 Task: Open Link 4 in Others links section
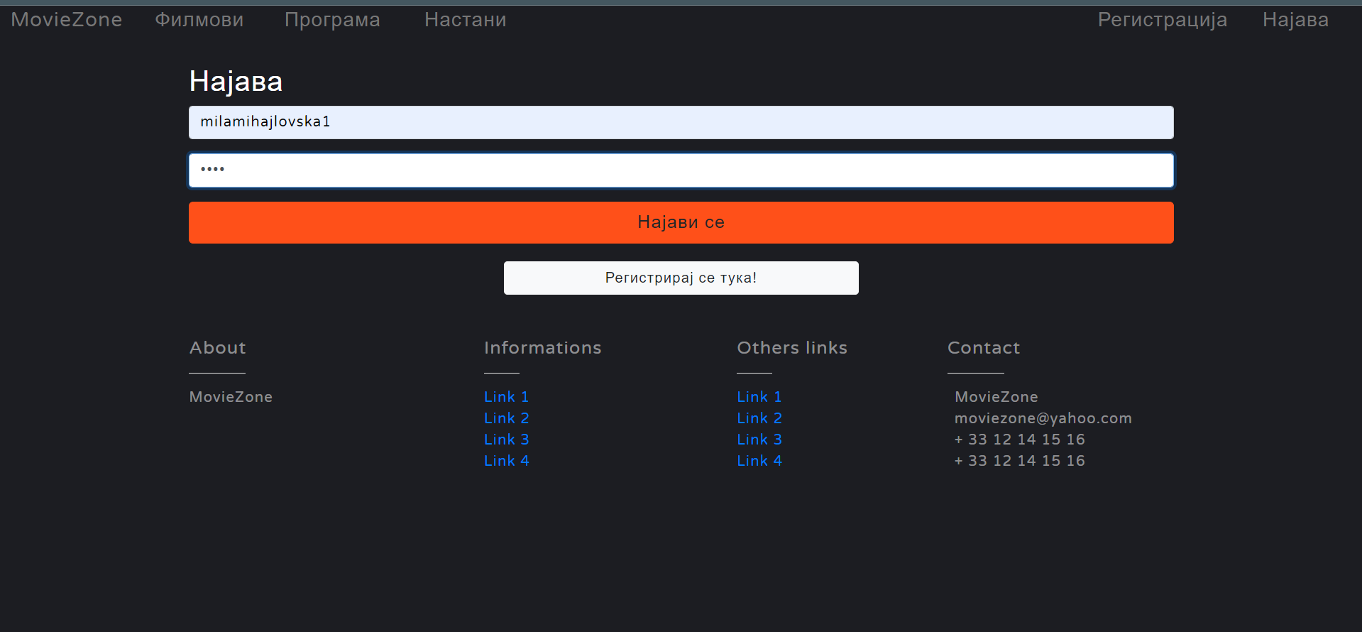(x=759, y=461)
